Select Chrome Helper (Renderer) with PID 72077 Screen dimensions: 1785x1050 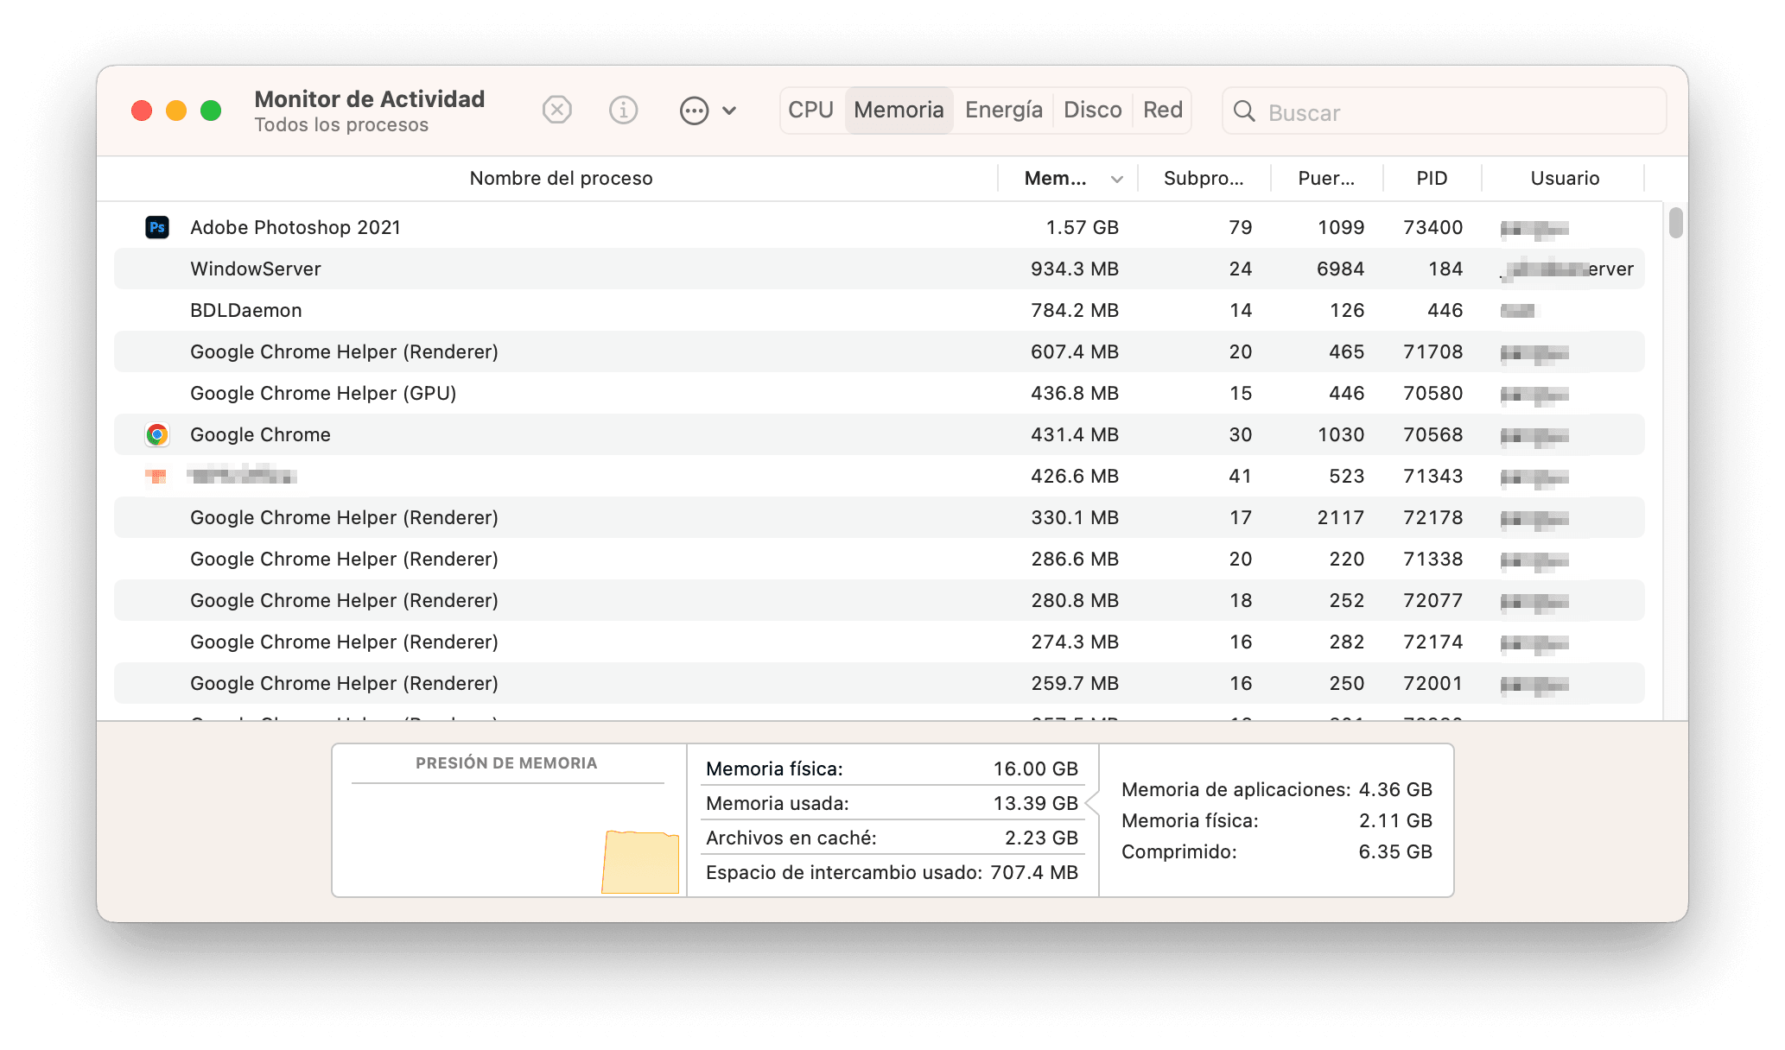pyautogui.click(x=880, y=600)
